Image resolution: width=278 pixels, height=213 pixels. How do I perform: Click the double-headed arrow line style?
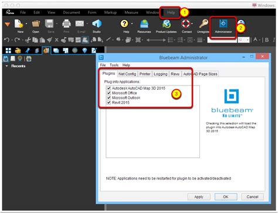click(156, 40)
